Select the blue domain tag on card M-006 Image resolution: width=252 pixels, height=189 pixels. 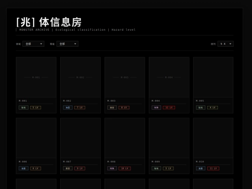tap(24, 168)
